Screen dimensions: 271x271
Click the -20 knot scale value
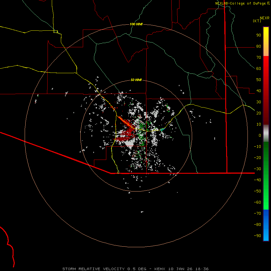tap(257, 157)
